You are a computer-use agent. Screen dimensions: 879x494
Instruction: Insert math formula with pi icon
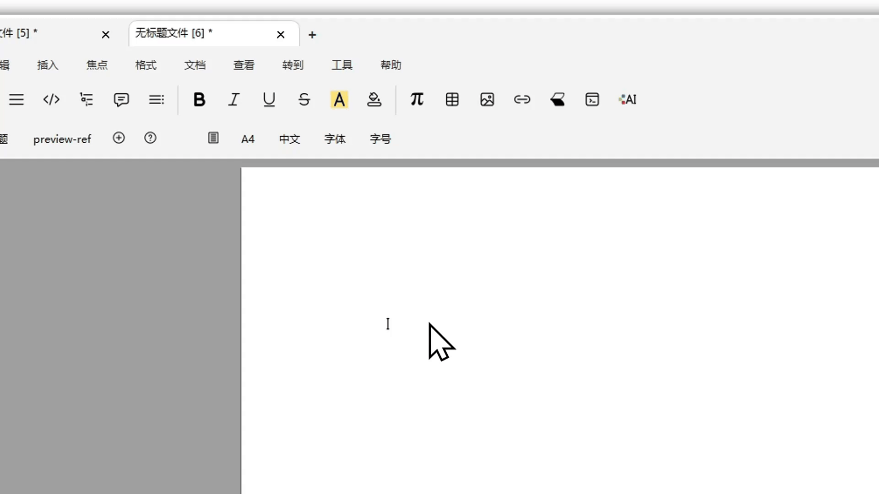[x=417, y=99]
